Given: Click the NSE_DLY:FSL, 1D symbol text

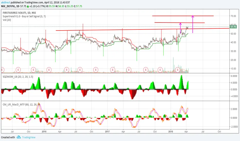Looking at the screenshot, I should (10, 6).
